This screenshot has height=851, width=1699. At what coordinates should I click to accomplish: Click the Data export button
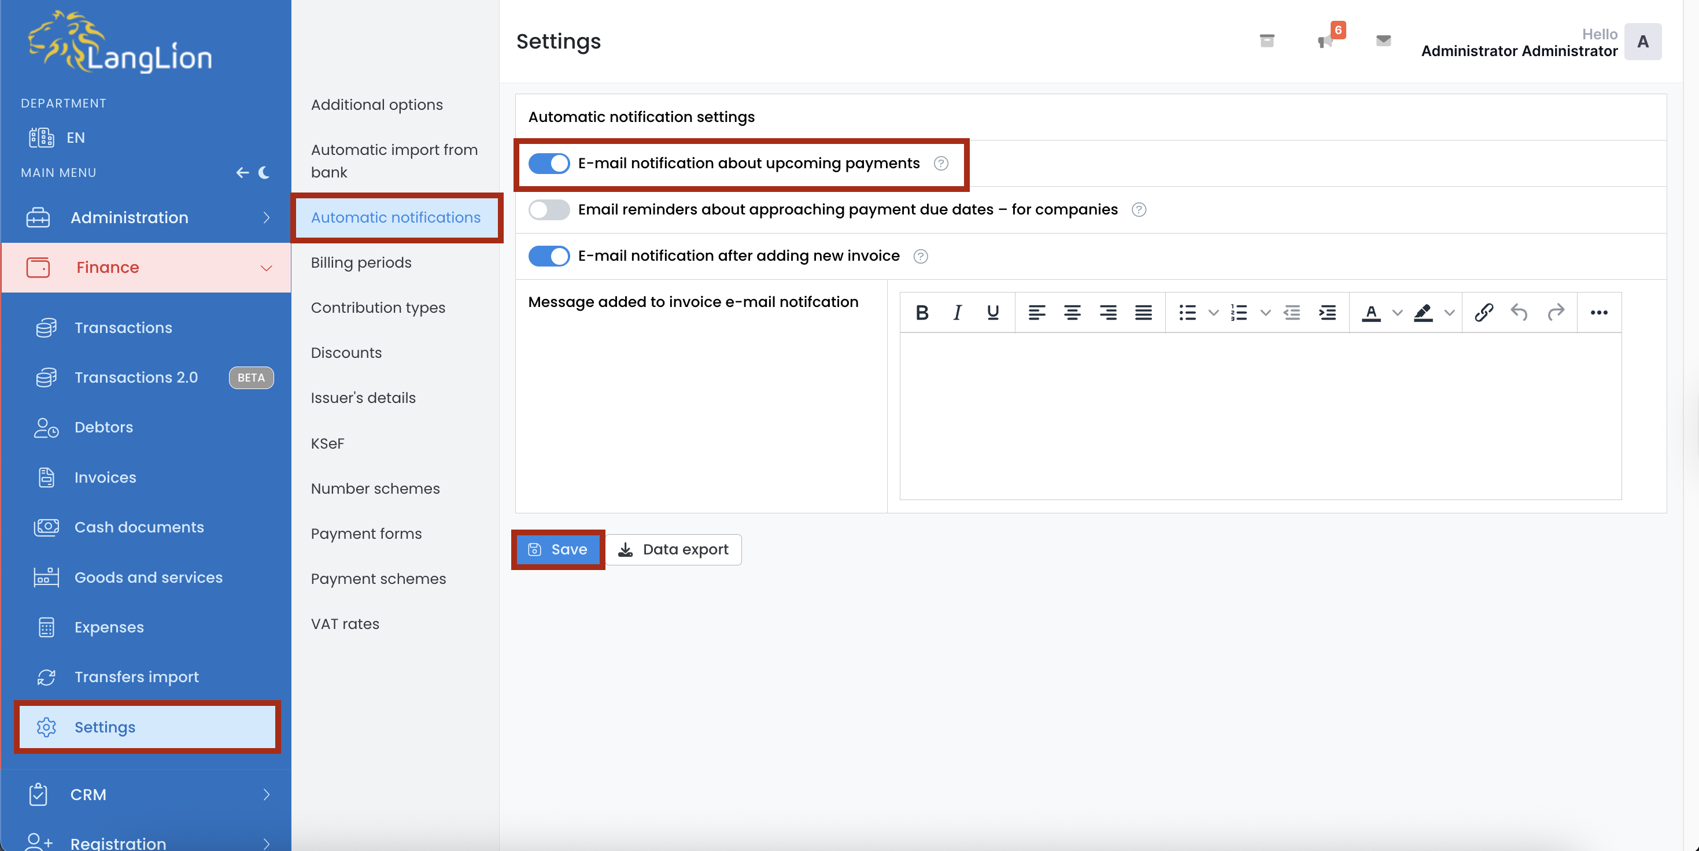click(x=673, y=549)
